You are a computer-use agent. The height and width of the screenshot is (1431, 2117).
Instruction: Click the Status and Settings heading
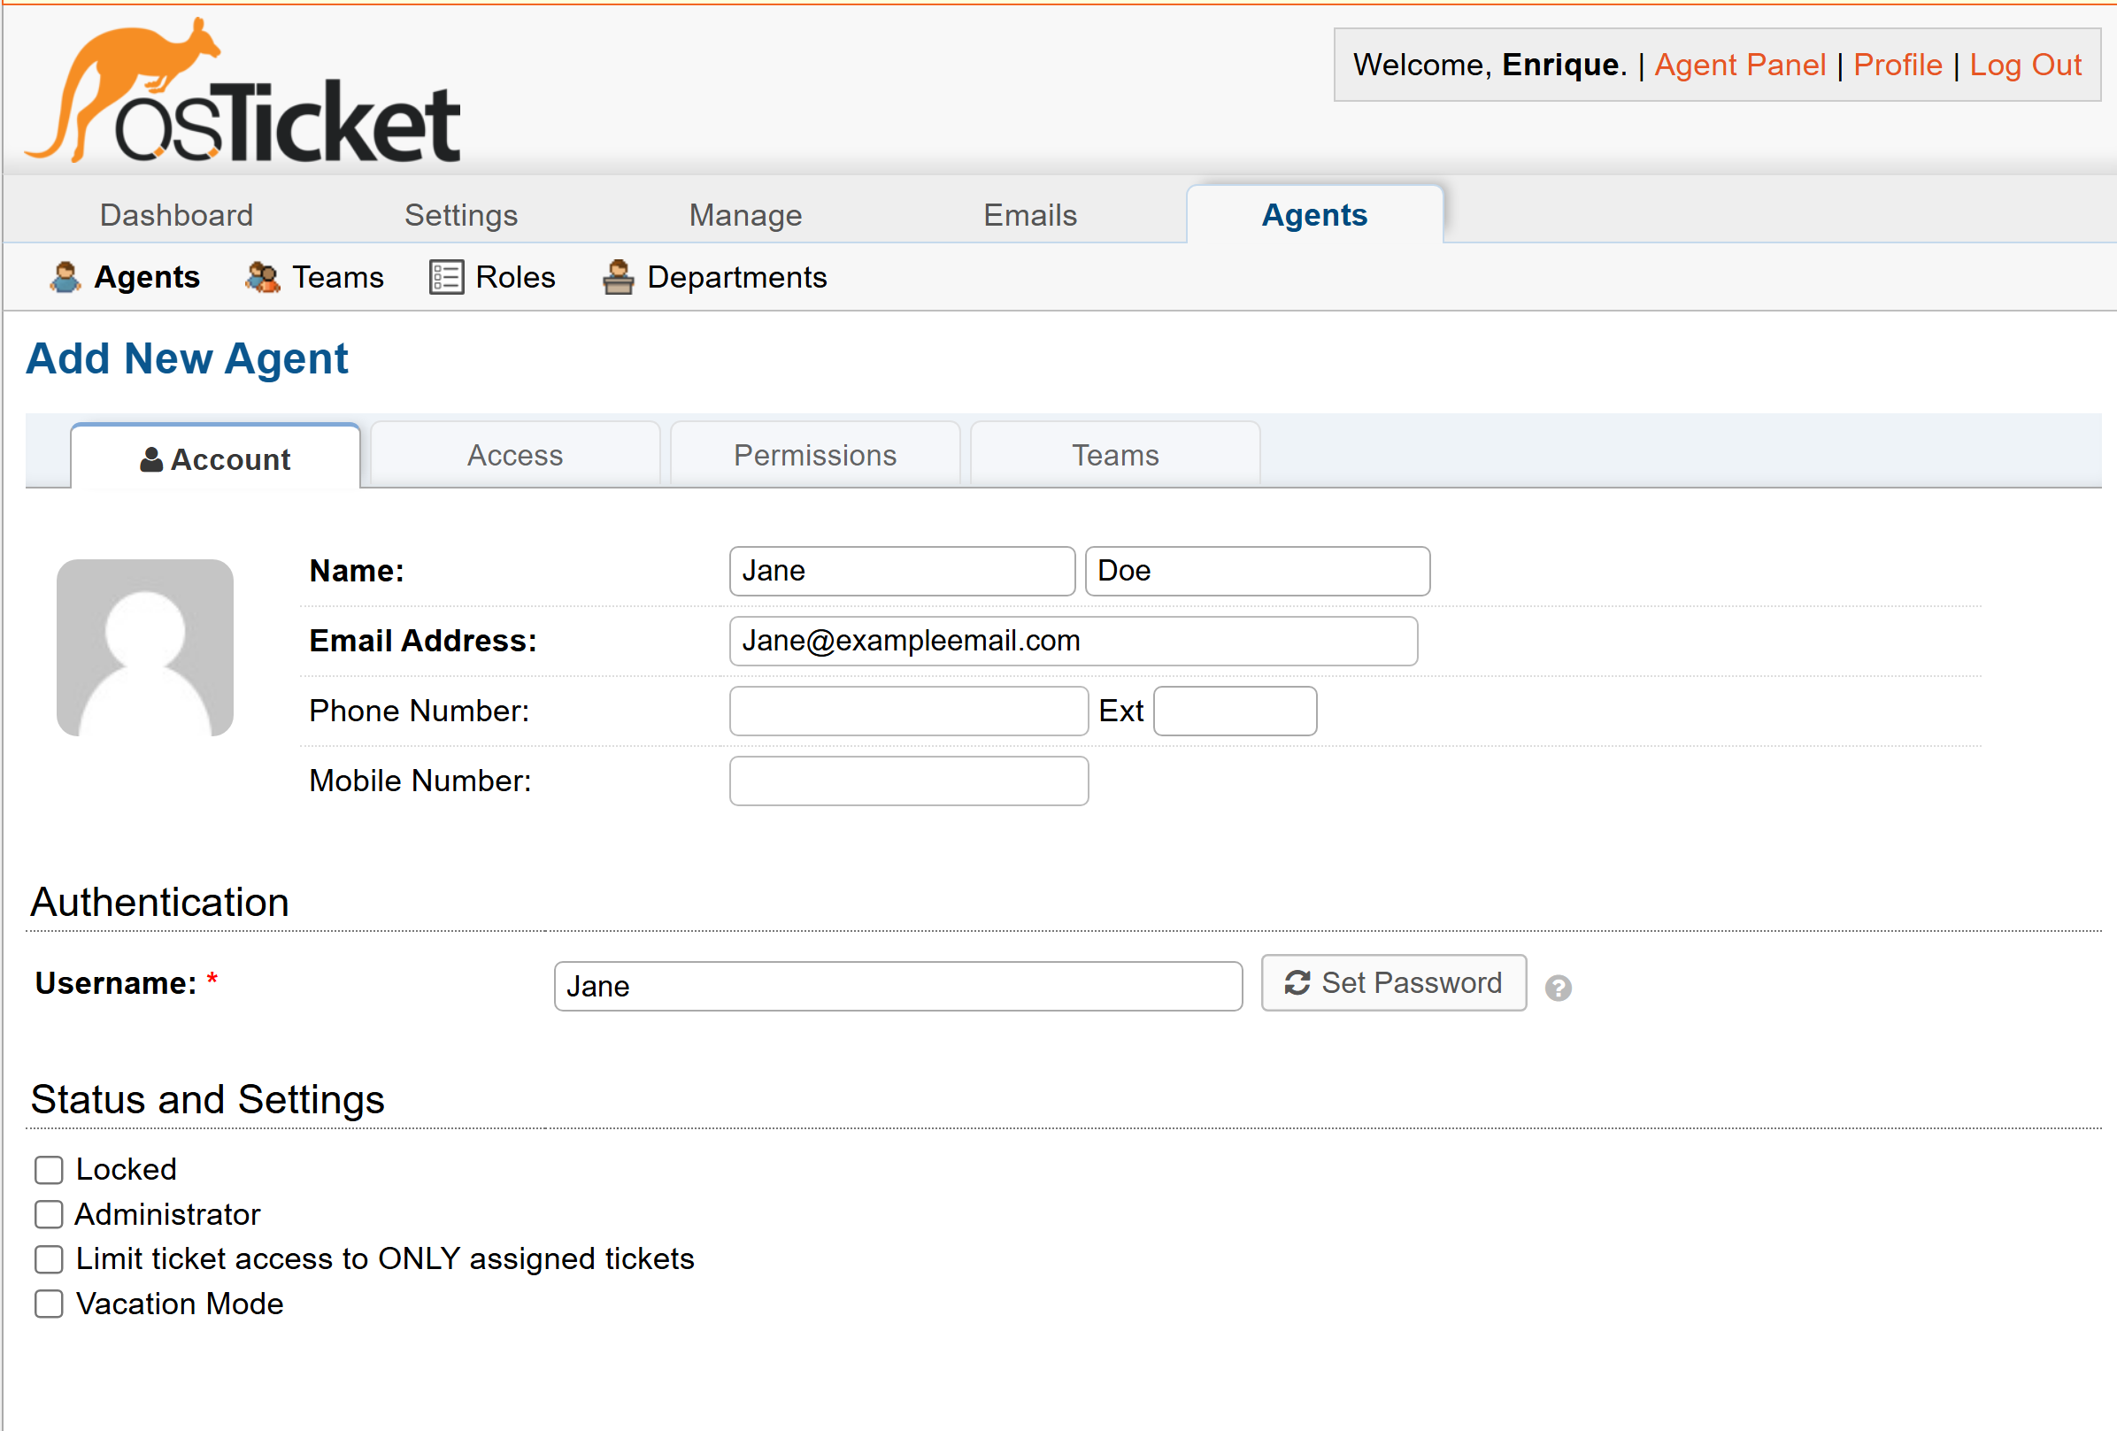(x=208, y=1099)
